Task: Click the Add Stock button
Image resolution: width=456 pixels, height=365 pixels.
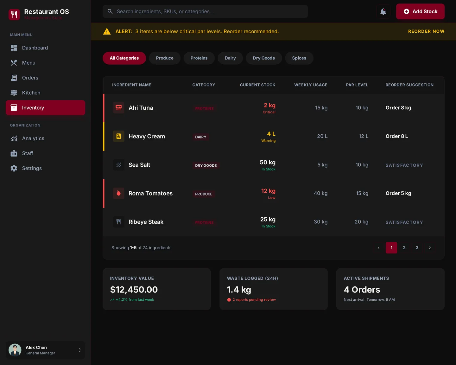Action: pyautogui.click(x=420, y=11)
